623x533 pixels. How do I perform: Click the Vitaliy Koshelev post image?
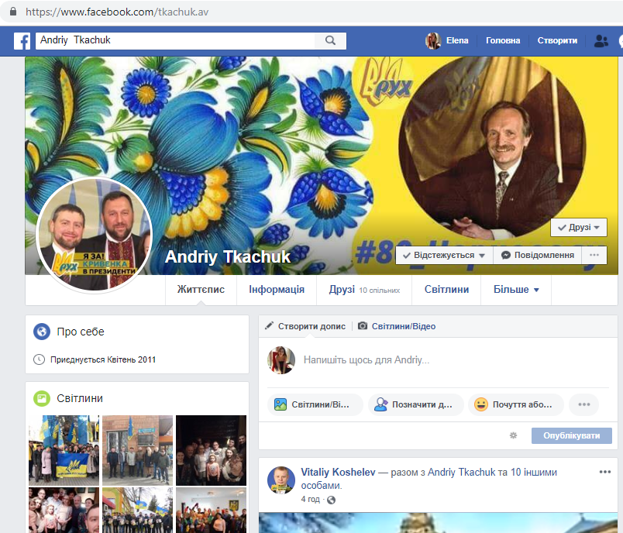click(438, 523)
